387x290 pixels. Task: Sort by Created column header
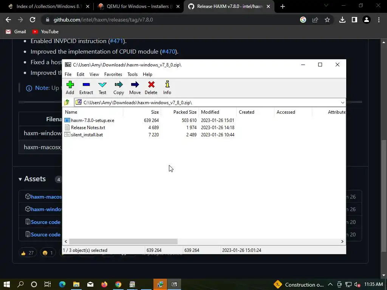[255, 112]
